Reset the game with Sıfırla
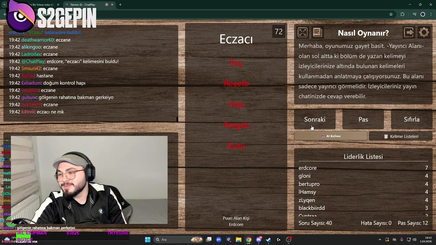 click(x=411, y=119)
